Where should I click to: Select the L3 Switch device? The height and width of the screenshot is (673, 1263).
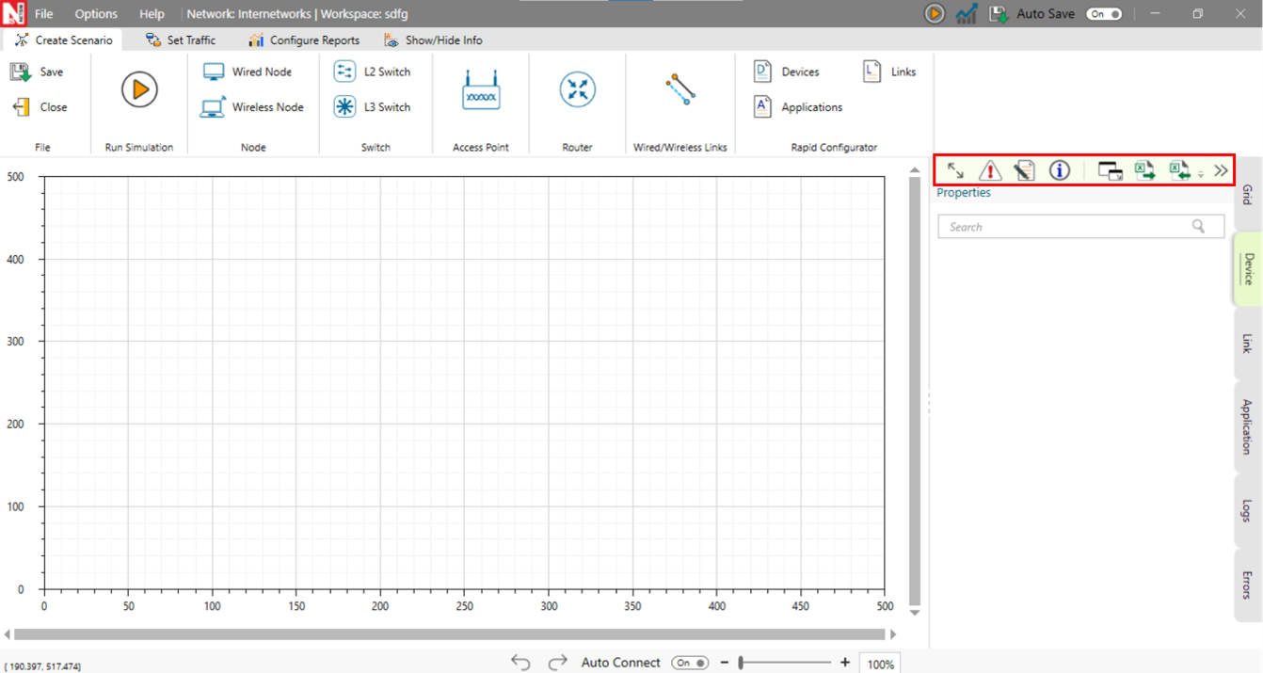coord(373,107)
